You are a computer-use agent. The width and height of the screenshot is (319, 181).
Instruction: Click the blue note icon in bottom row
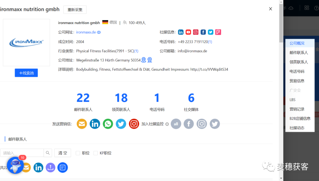click(x=63, y=168)
